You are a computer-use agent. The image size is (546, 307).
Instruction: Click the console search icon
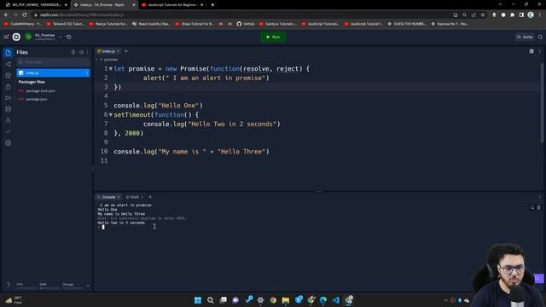(532, 208)
